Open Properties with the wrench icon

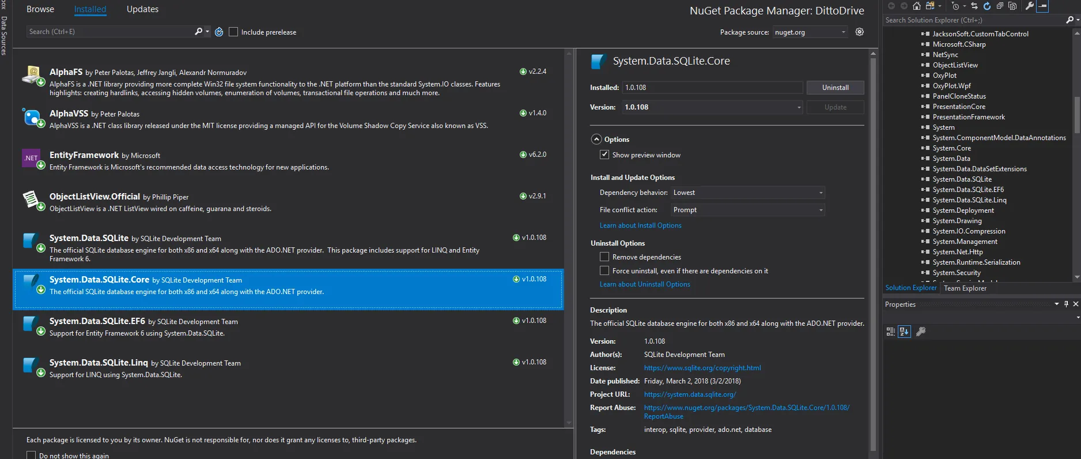(x=1029, y=6)
